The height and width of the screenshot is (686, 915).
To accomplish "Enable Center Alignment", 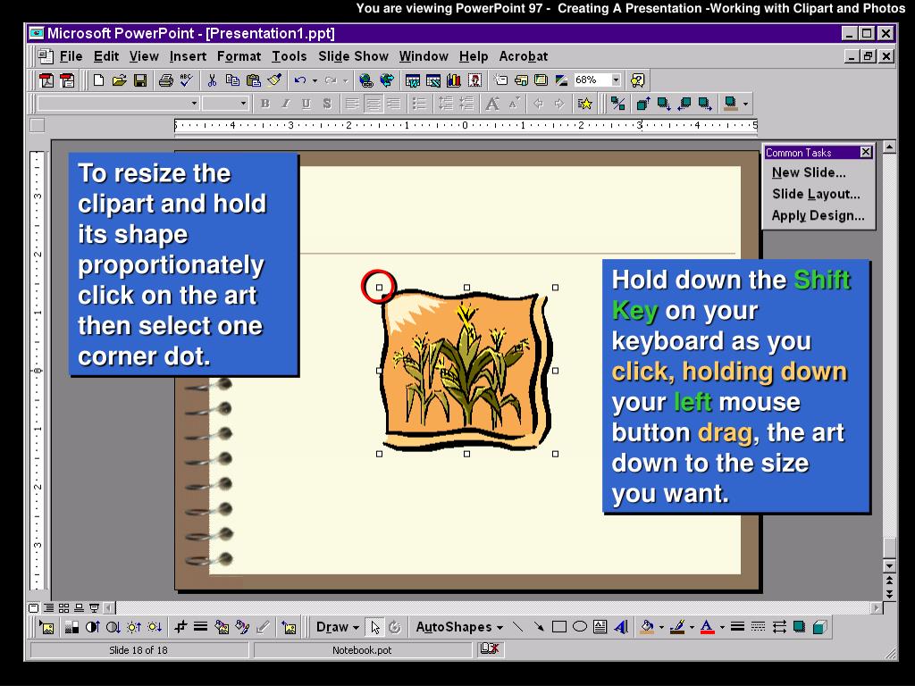I will pos(373,104).
